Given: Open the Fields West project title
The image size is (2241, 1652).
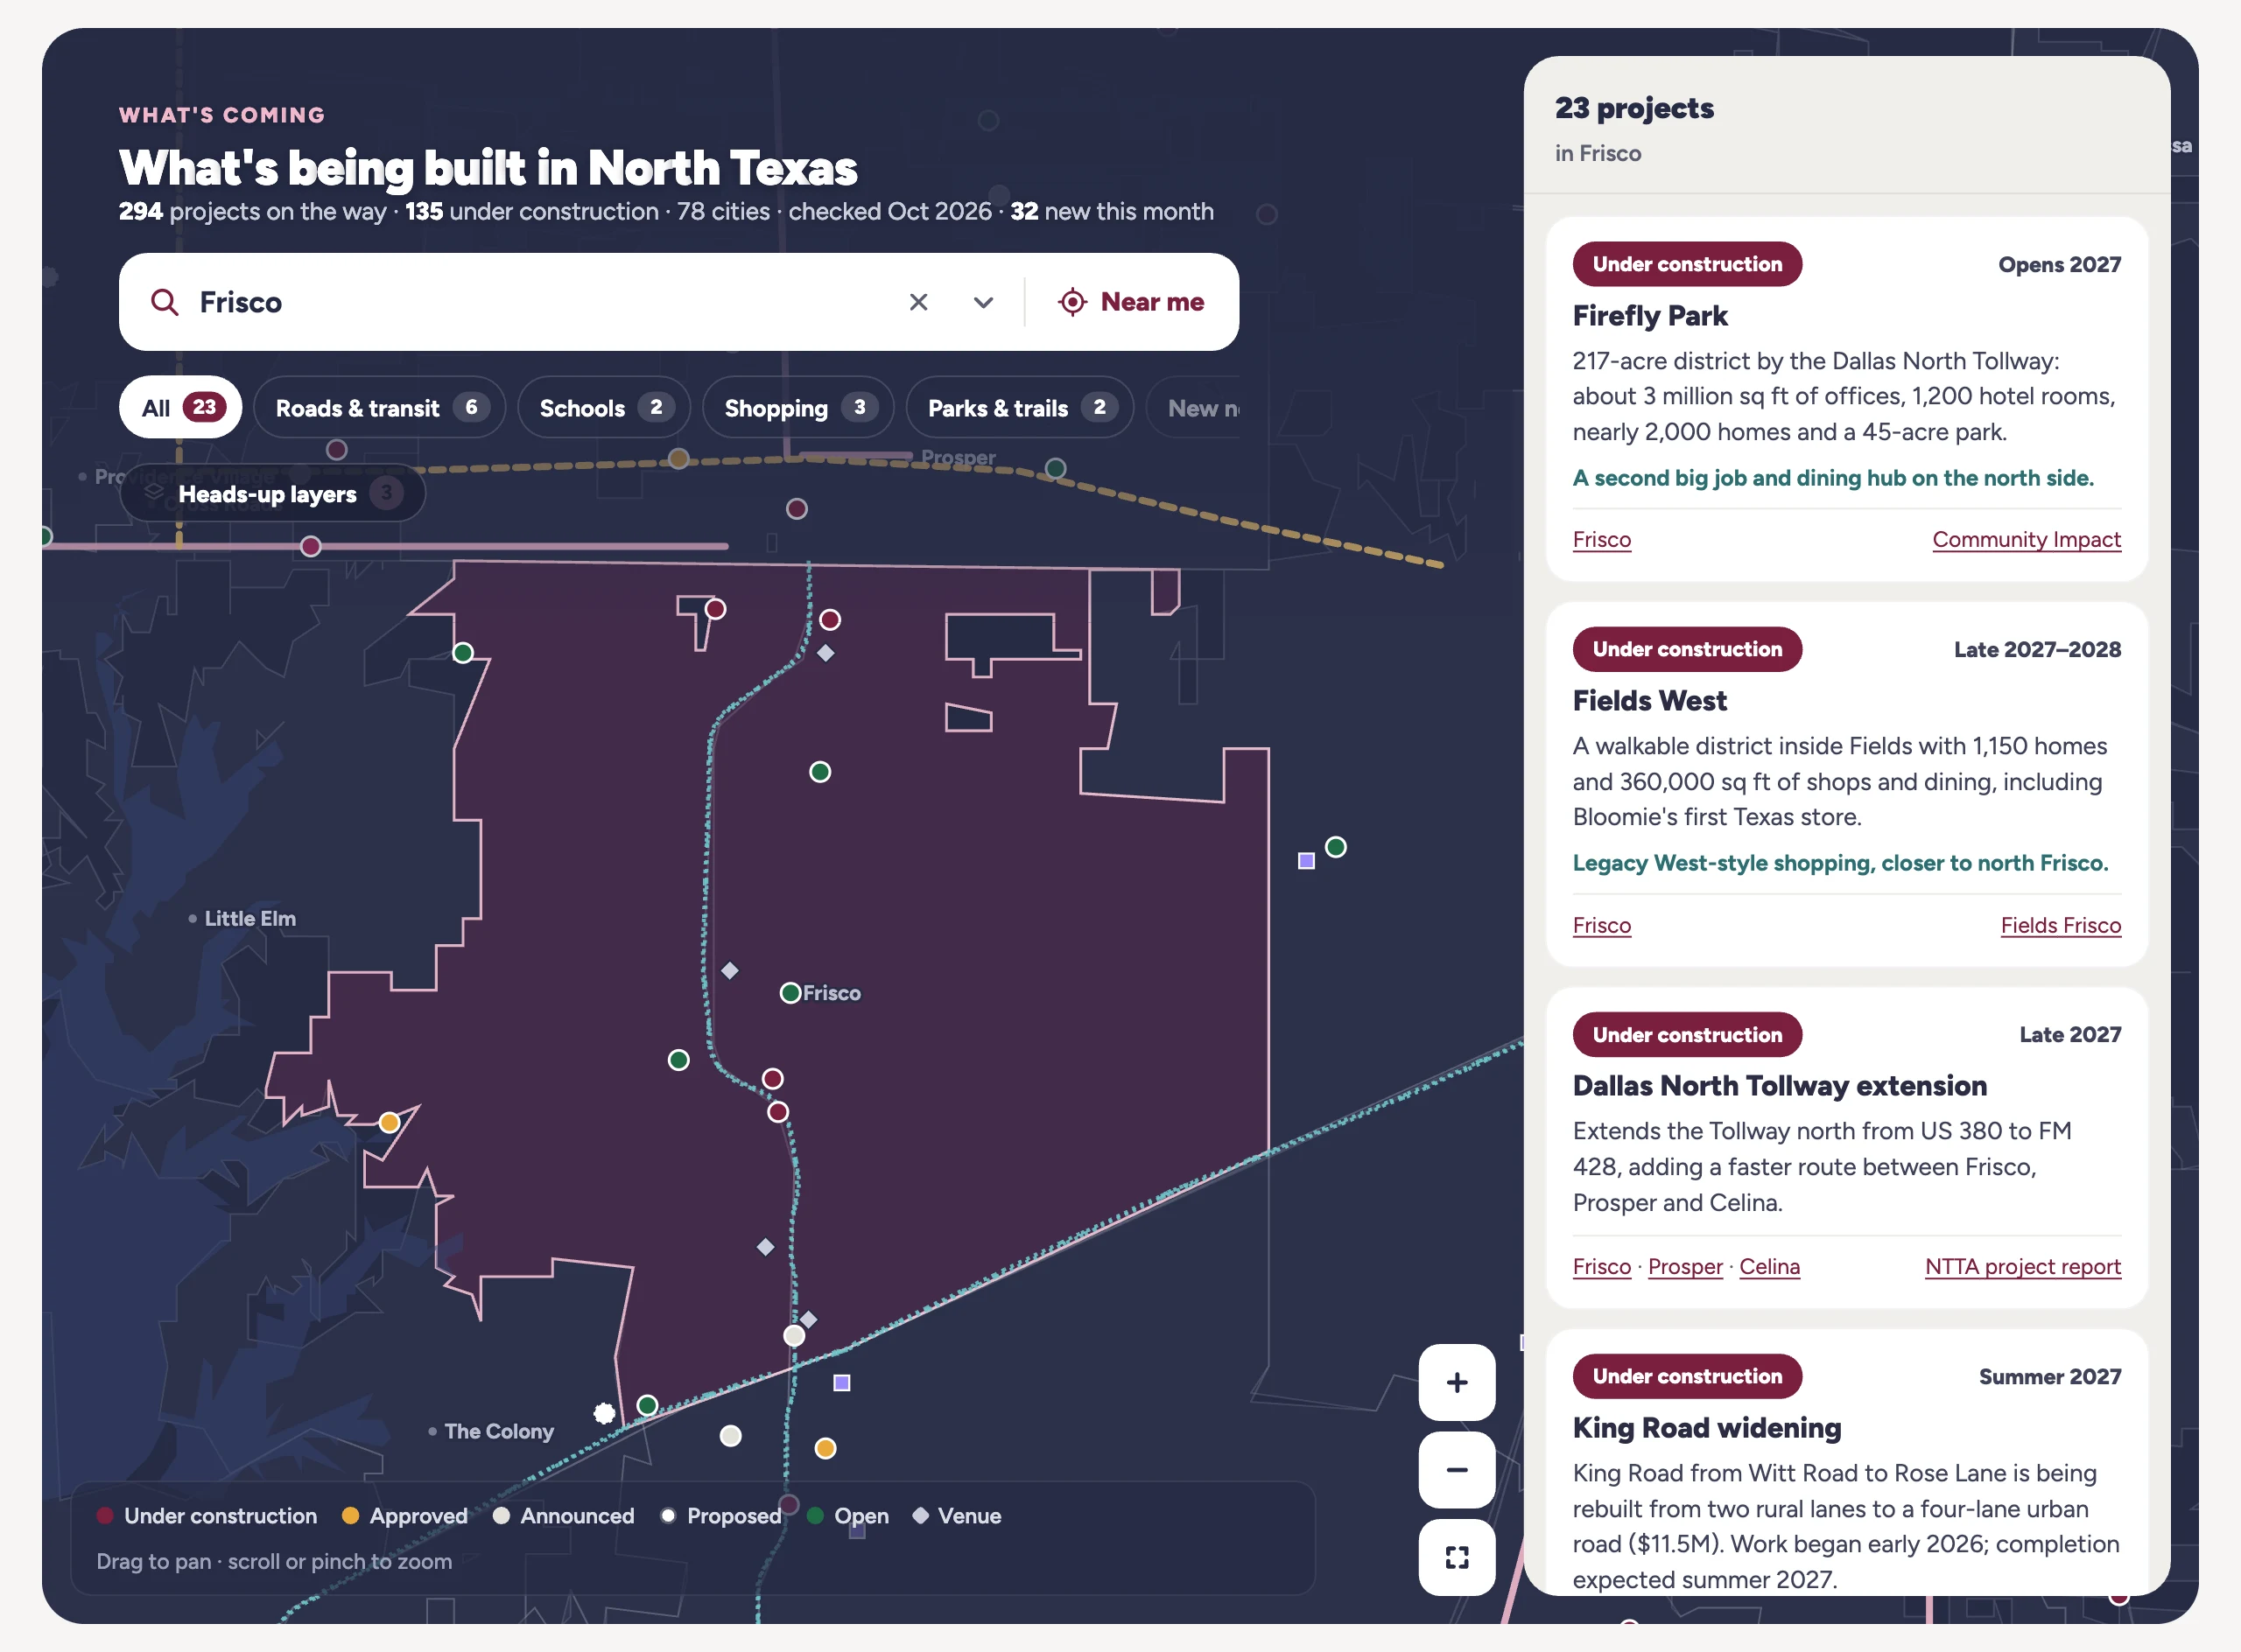Looking at the screenshot, I should [x=1650, y=701].
